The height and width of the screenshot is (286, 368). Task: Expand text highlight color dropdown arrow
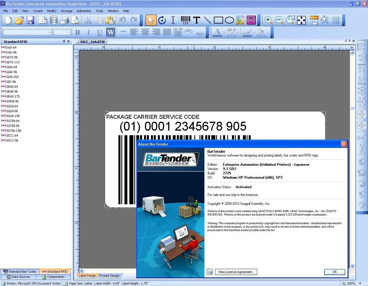click(238, 33)
